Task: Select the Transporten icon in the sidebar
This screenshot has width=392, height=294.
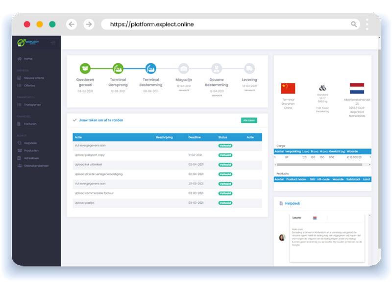Action: click(21, 104)
